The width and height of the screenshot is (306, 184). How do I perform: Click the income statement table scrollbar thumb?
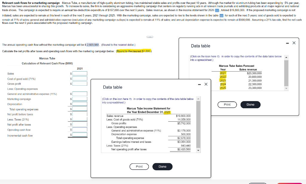coord(198,125)
